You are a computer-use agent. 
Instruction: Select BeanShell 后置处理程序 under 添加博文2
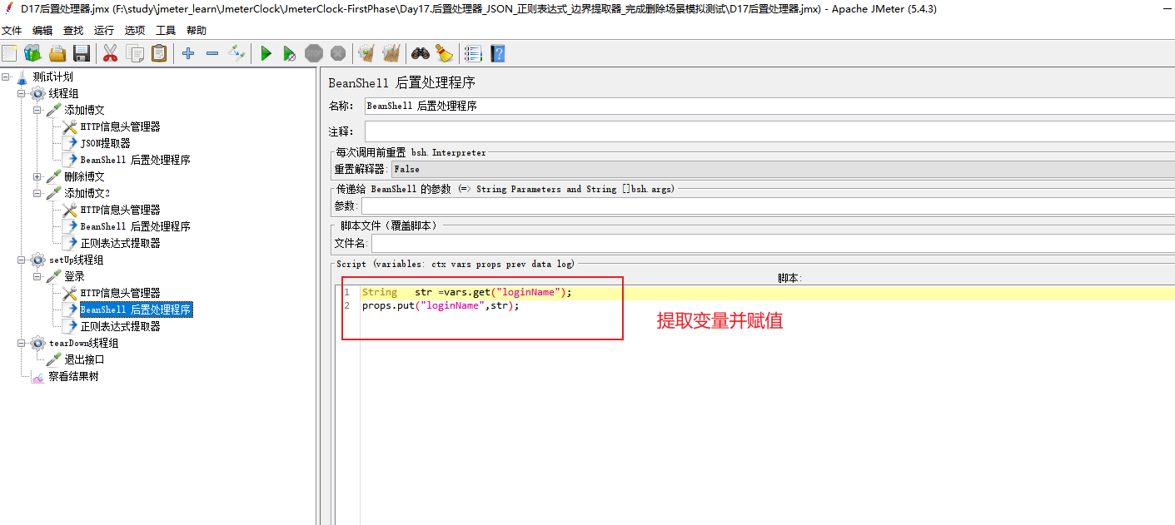point(136,226)
